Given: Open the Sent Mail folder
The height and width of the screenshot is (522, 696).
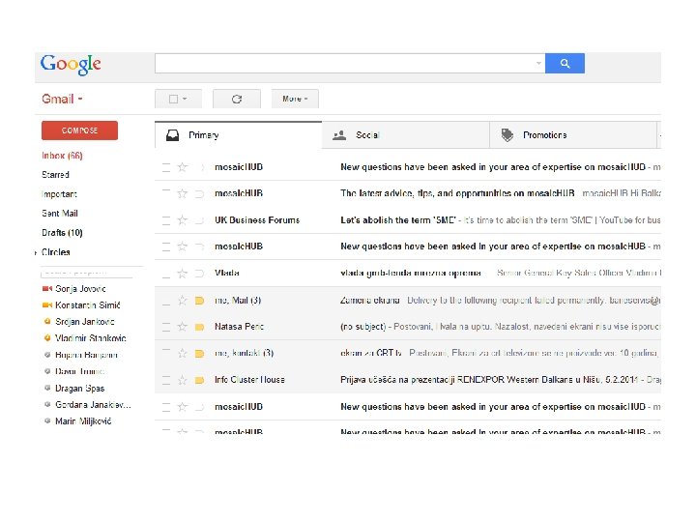Looking at the screenshot, I should click(60, 214).
